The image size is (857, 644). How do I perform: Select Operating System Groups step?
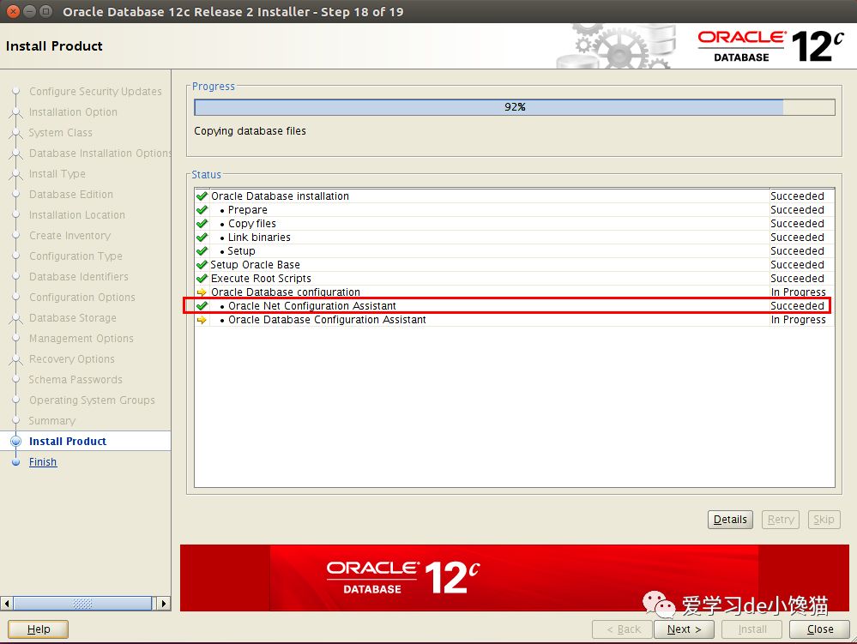click(x=92, y=400)
